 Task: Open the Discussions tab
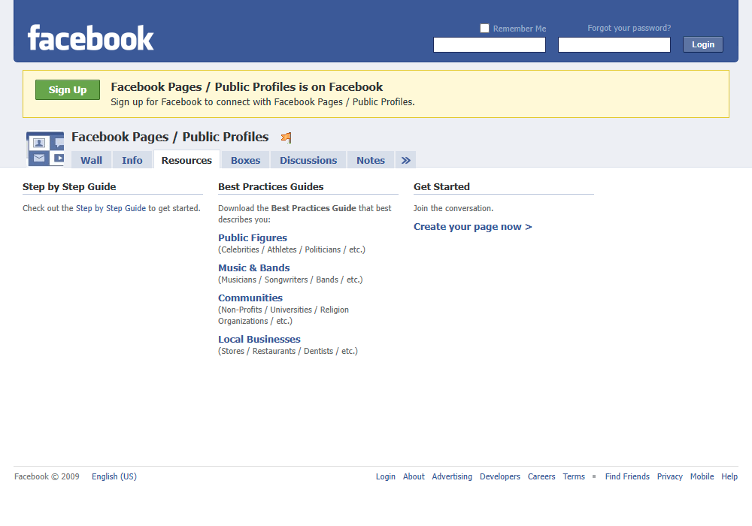tap(308, 160)
